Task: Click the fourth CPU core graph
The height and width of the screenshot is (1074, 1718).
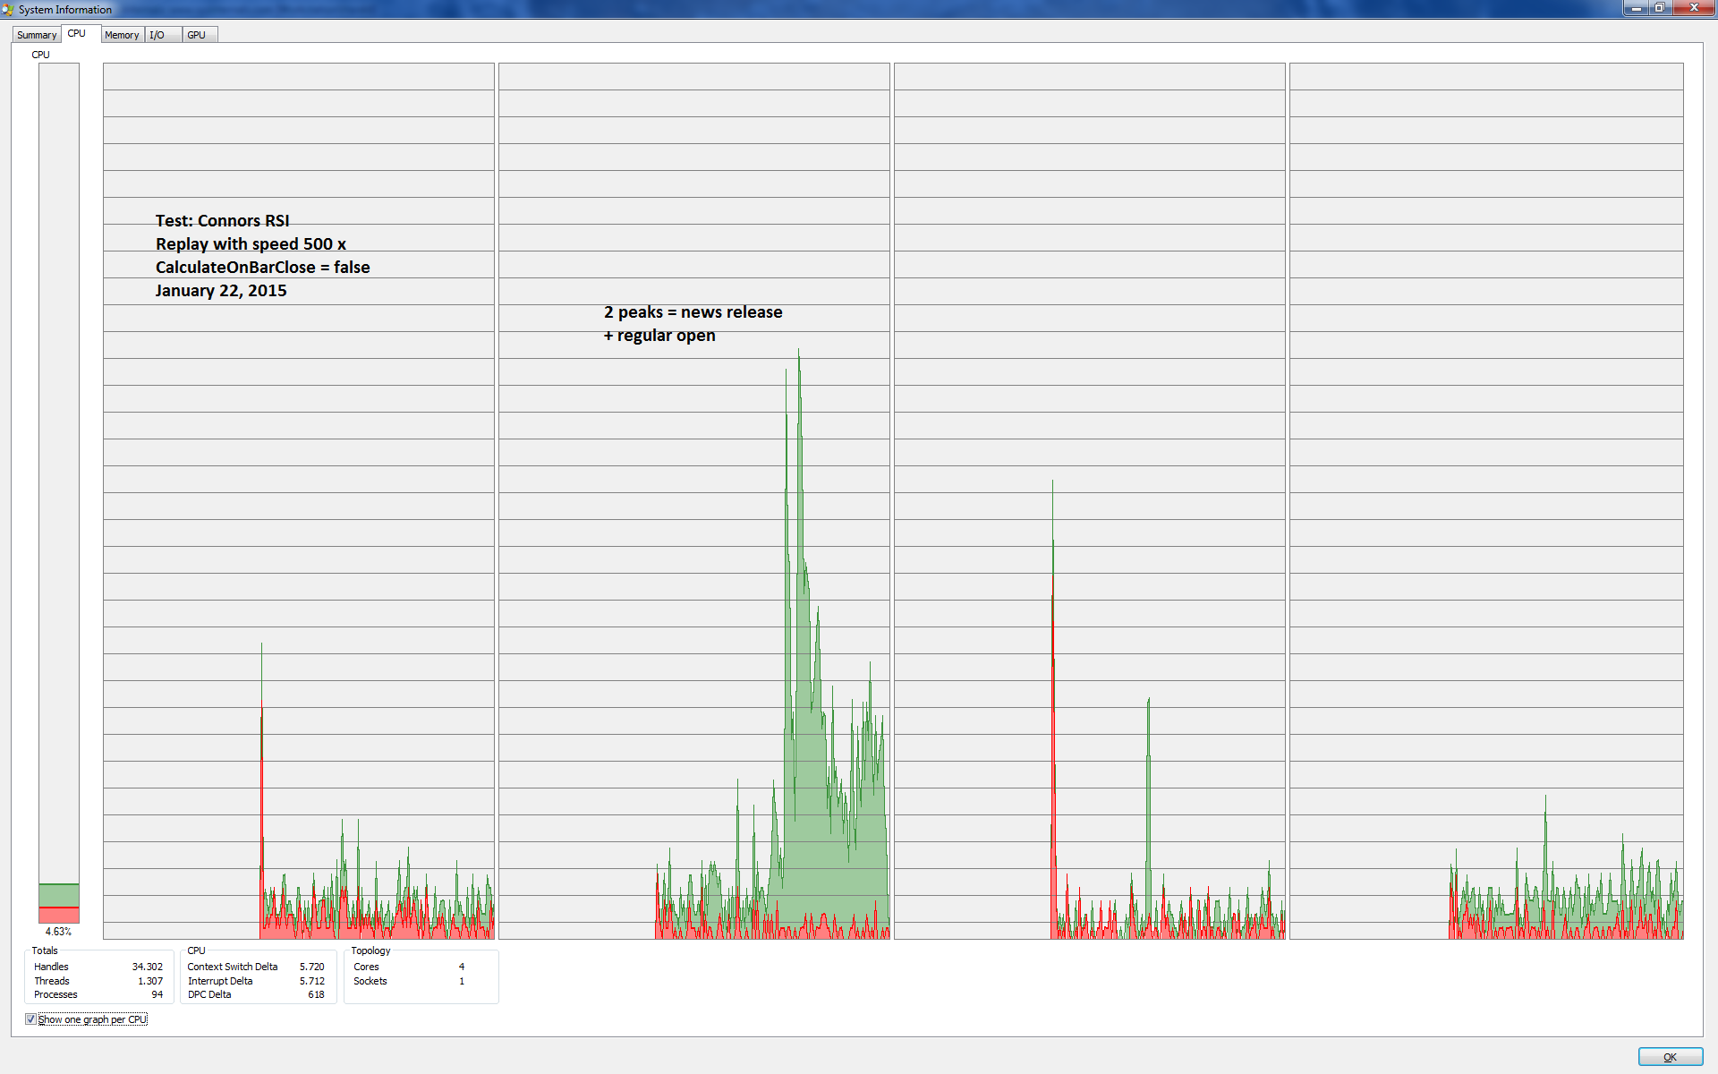Action: tap(1485, 501)
